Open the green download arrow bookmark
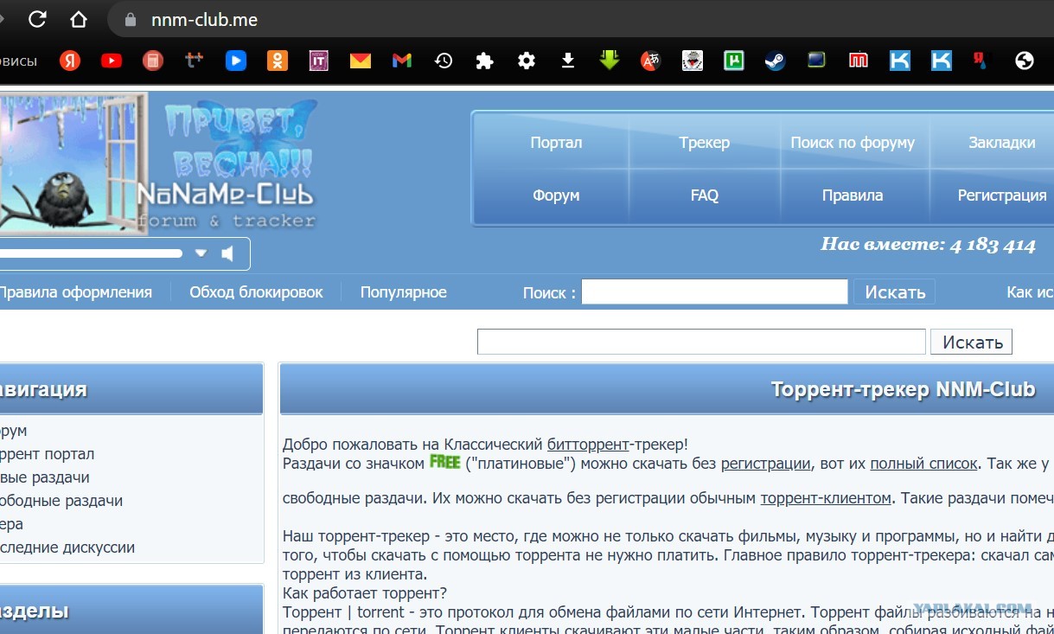This screenshot has width=1054, height=634. tap(610, 61)
